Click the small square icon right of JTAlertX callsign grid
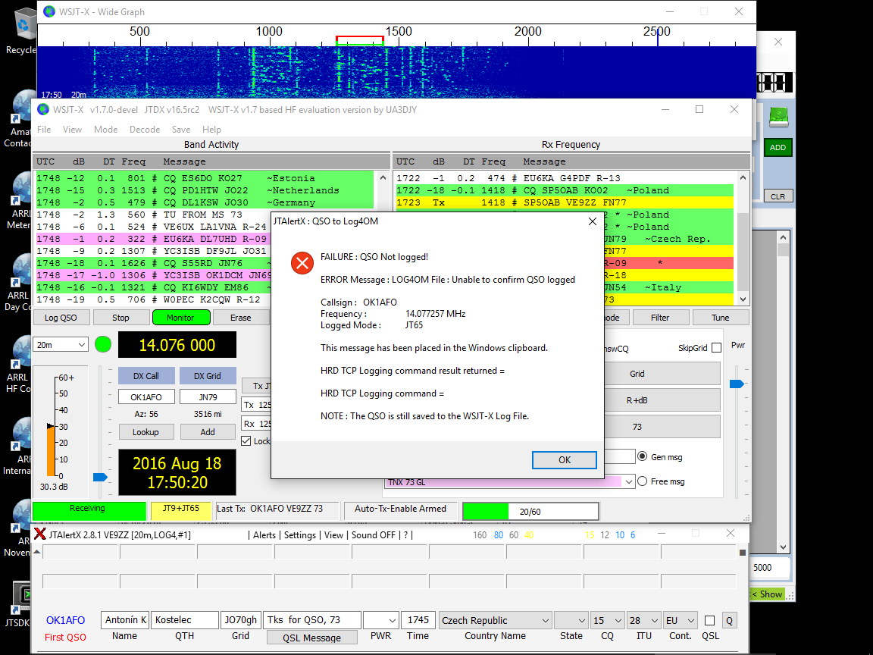 pos(742,553)
